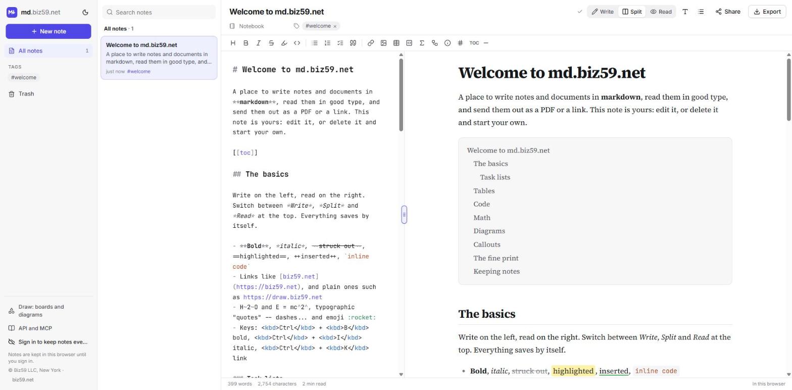Insert a tag with the hash icon

[x=460, y=43]
